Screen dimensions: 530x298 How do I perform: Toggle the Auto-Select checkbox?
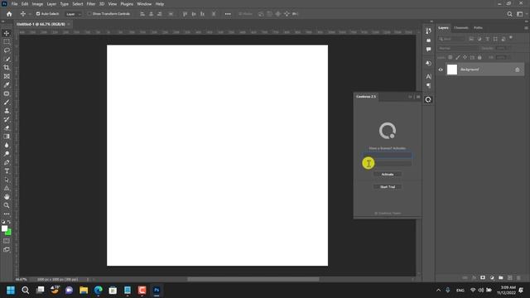click(x=38, y=14)
